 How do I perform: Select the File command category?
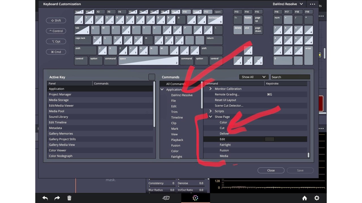pyautogui.click(x=173, y=101)
